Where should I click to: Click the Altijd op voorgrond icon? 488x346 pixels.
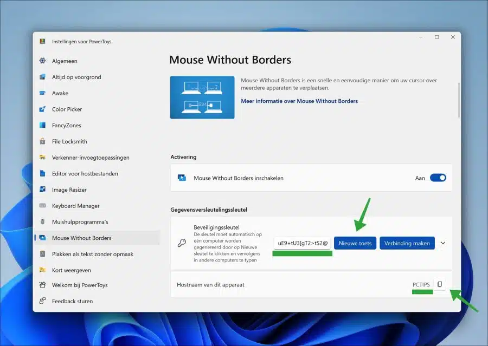click(x=43, y=77)
